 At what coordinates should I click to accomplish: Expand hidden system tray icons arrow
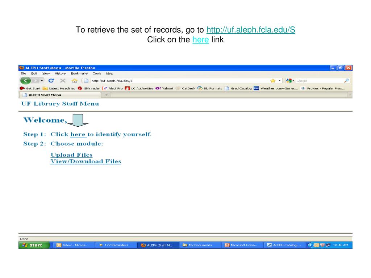coord(310,245)
